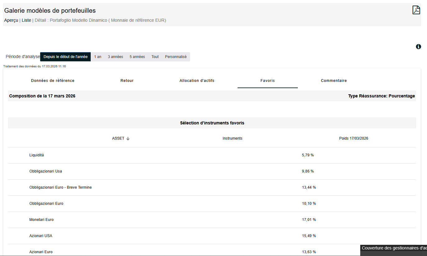Click the 'Couverture des gestionnaires' banner

394,248
